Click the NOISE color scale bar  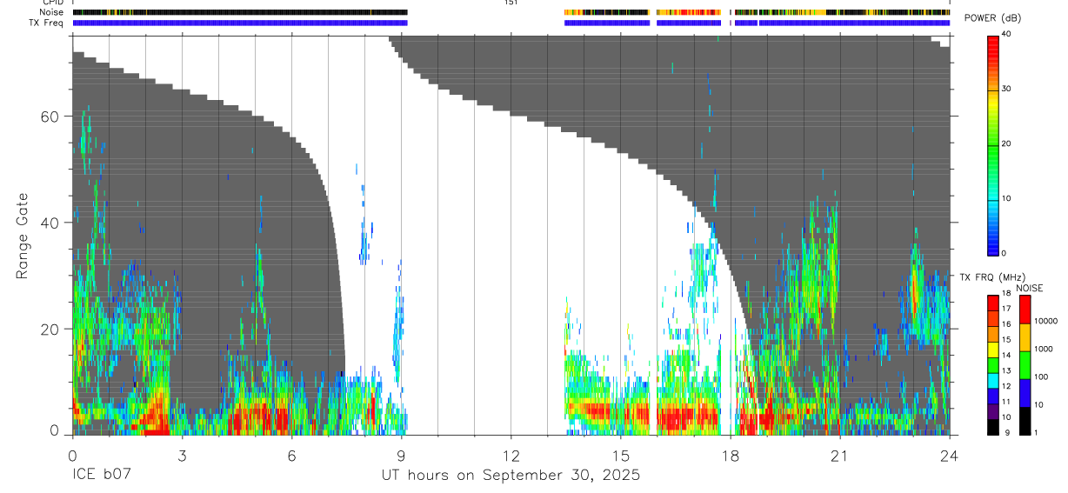click(x=1025, y=364)
